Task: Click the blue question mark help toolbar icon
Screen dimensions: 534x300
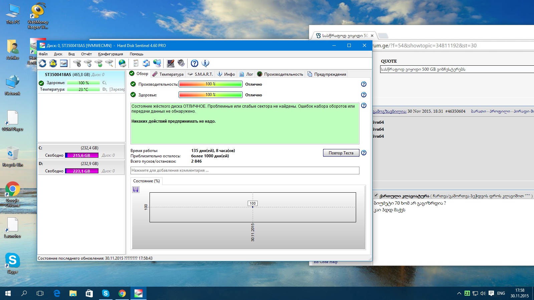Action: click(195, 63)
